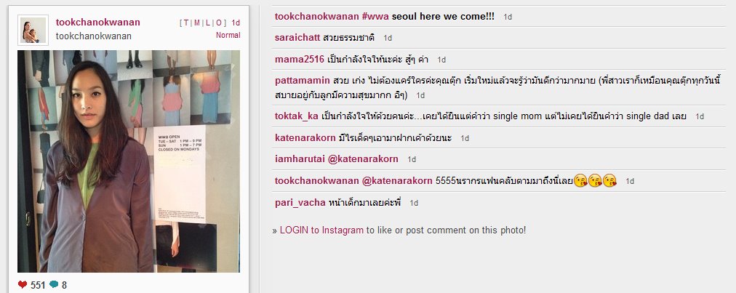Open toktak_ka commenter profile

(297, 116)
